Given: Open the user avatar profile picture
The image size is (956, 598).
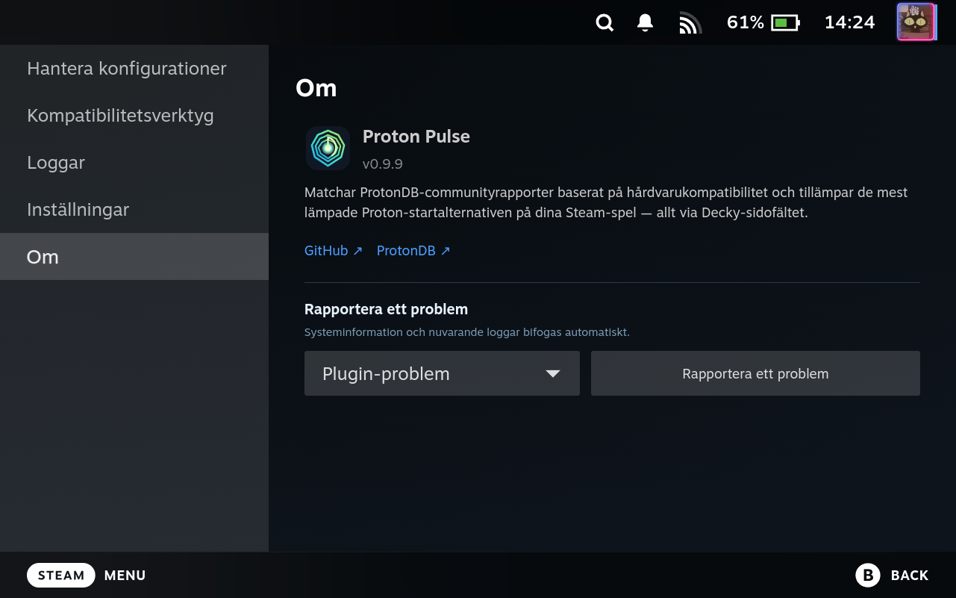Looking at the screenshot, I should point(916,22).
